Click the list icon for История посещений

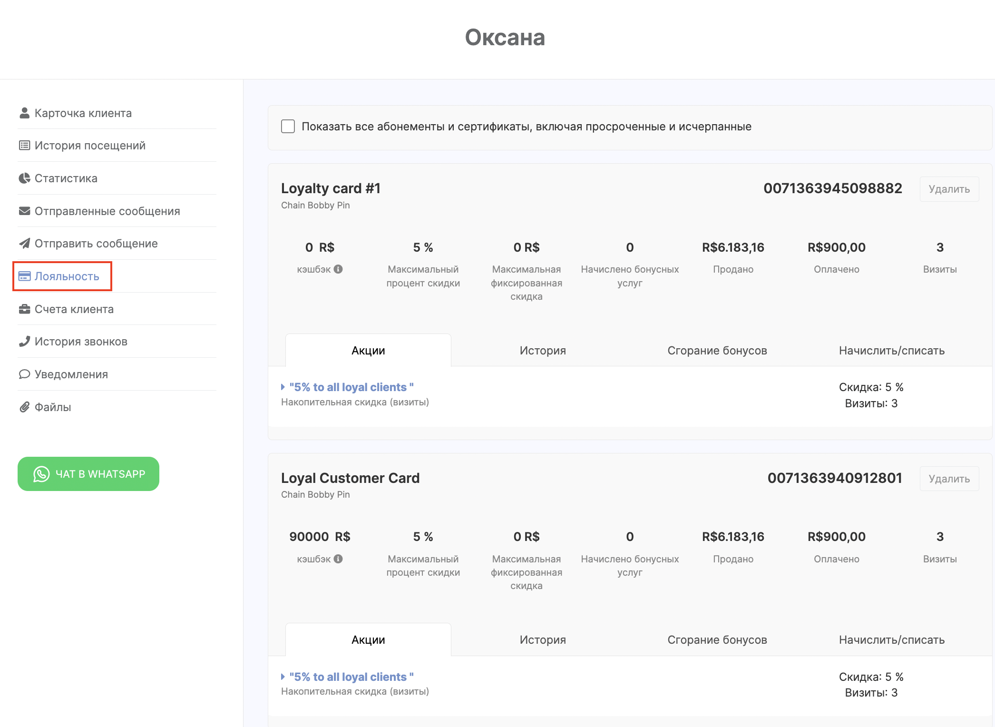[x=24, y=146]
